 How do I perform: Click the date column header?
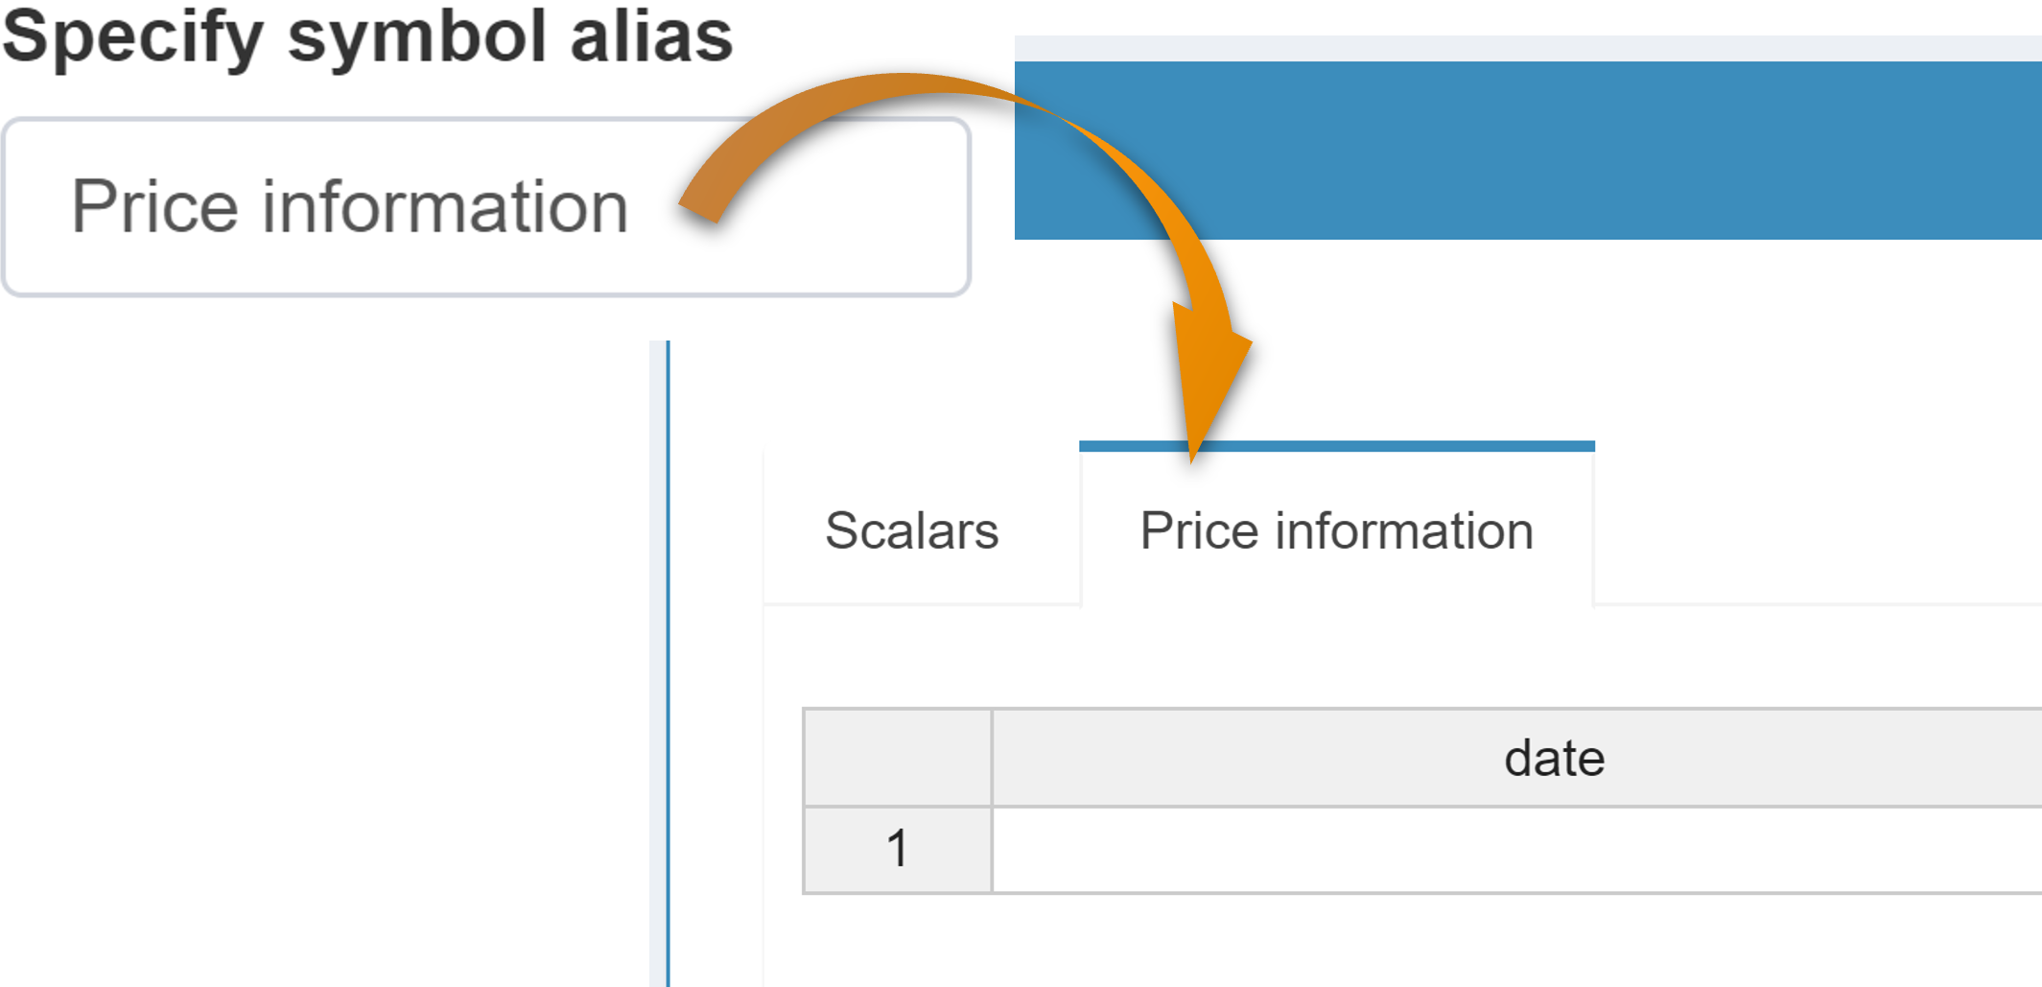(x=1554, y=758)
